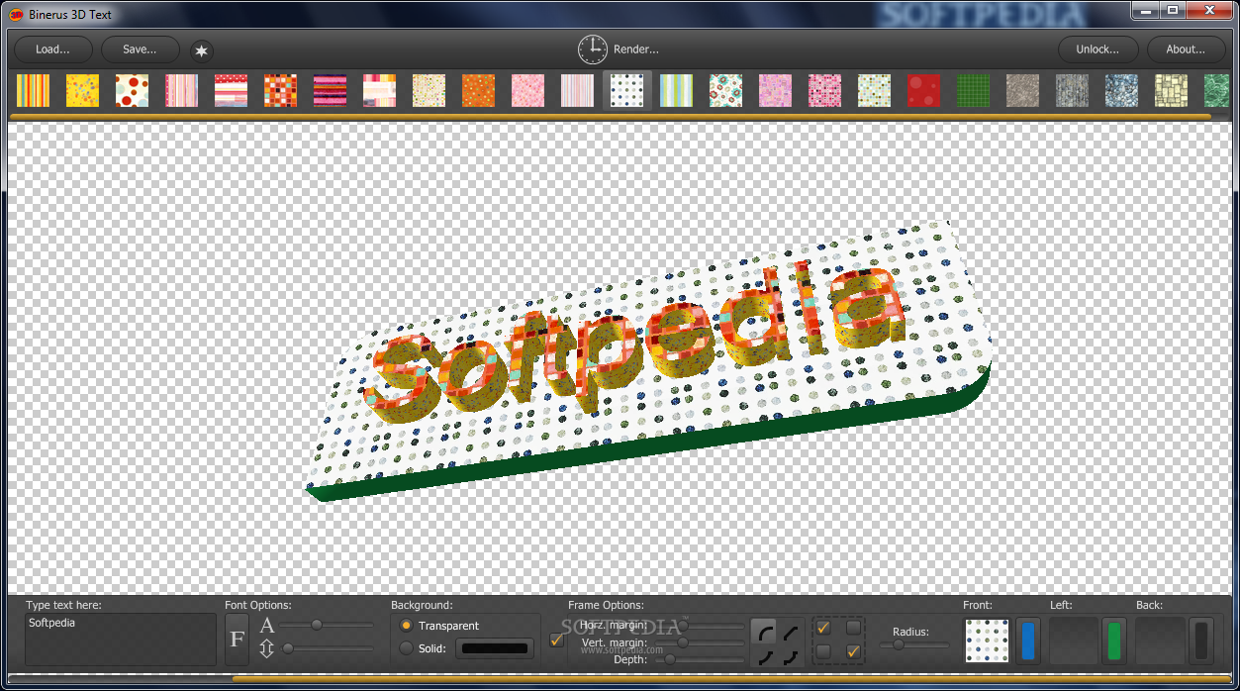Image resolution: width=1240 pixels, height=691 pixels.
Task: Select the yellow confetti dots texture
Action: (x=82, y=90)
